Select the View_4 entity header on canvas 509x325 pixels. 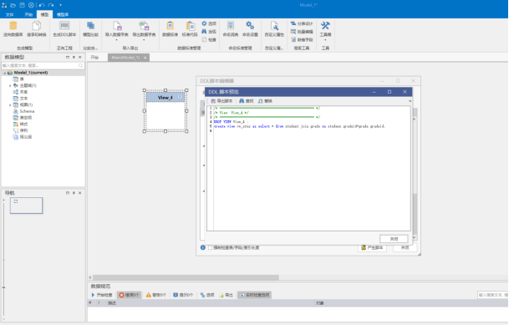[165, 97]
